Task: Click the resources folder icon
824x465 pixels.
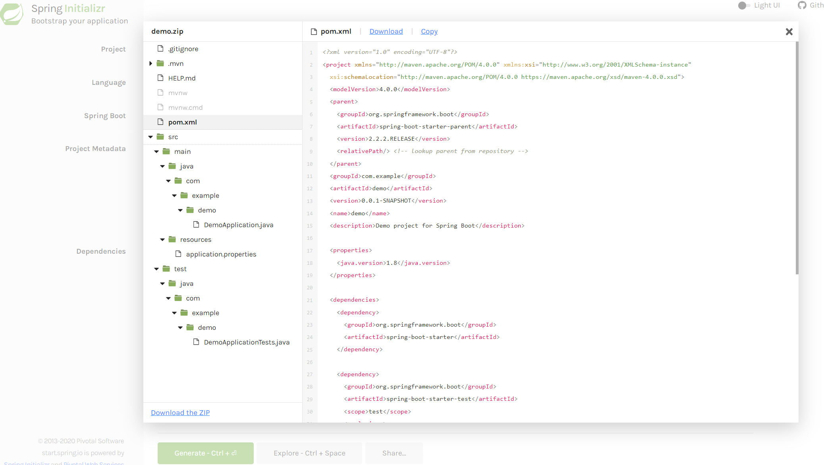Action: [172, 239]
